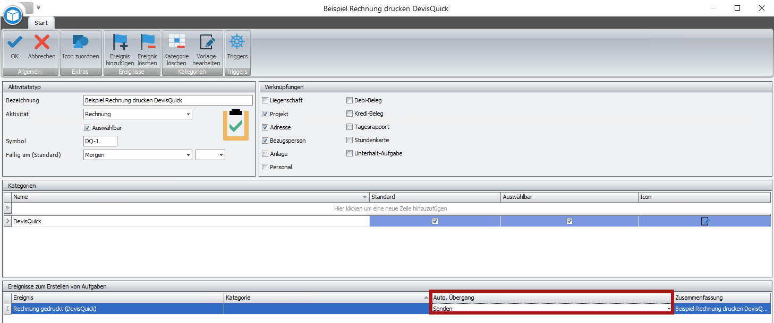The width and height of the screenshot is (774, 323).
Task: Open the Aktivität Rechnung dropdown
Action: click(x=188, y=114)
